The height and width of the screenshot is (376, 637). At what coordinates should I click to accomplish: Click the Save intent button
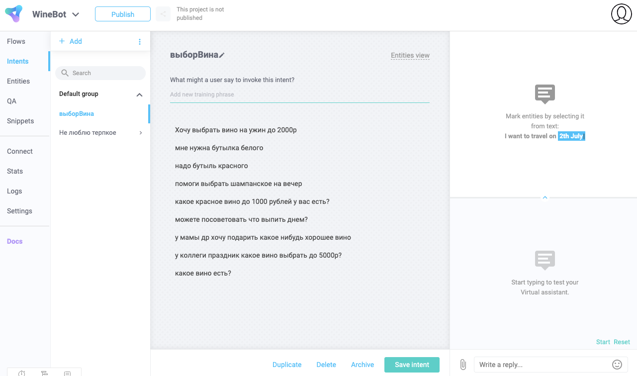pos(412,365)
